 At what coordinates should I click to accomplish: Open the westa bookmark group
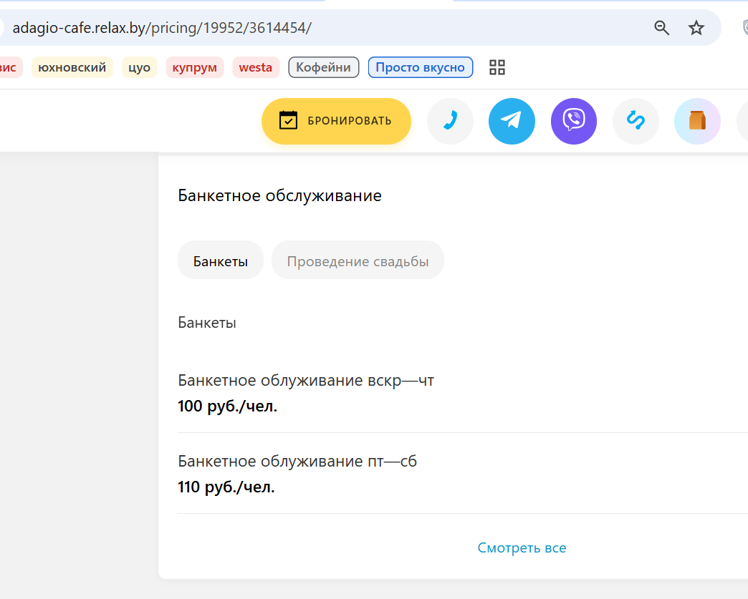pyautogui.click(x=256, y=67)
